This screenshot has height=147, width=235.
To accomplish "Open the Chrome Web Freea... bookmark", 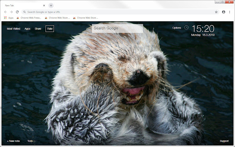I will point(29,18).
